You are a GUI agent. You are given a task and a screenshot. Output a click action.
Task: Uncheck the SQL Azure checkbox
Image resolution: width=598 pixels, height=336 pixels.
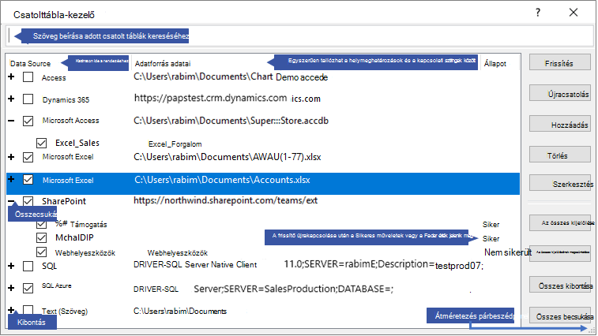28,288
